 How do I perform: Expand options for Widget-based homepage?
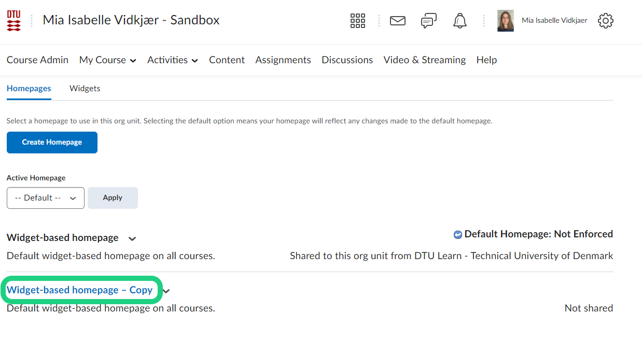click(x=132, y=238)
